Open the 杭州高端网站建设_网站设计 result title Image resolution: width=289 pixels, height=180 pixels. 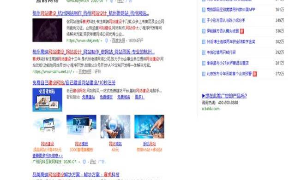pos(93,52)
